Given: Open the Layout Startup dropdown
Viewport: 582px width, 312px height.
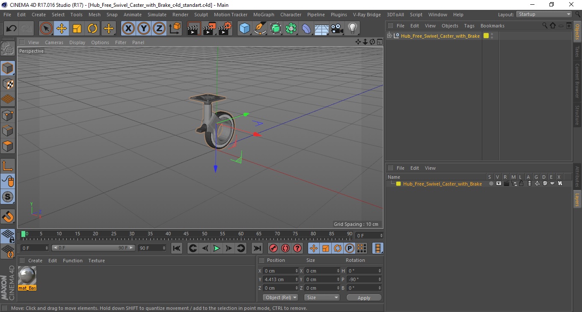Looking at the screenshot, I should pyautogui.click(x=544, y=14).
